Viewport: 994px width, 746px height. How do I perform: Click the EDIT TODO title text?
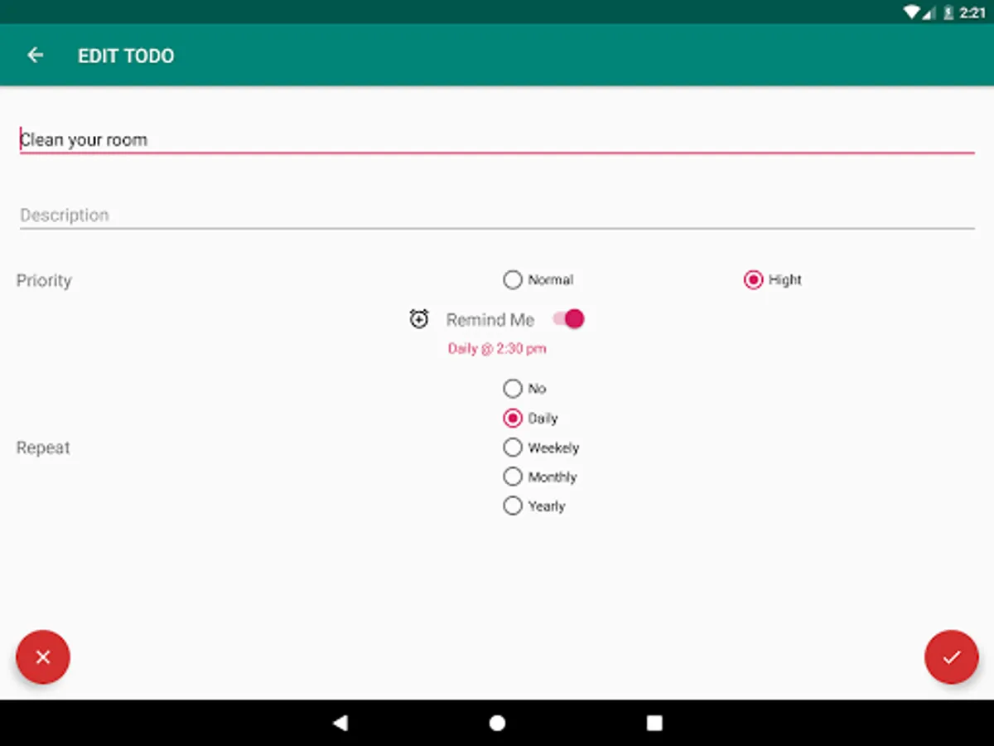coord(126,56)
